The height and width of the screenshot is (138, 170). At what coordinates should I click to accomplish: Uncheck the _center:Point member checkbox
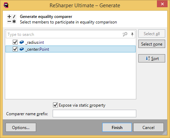coord(15,49)
